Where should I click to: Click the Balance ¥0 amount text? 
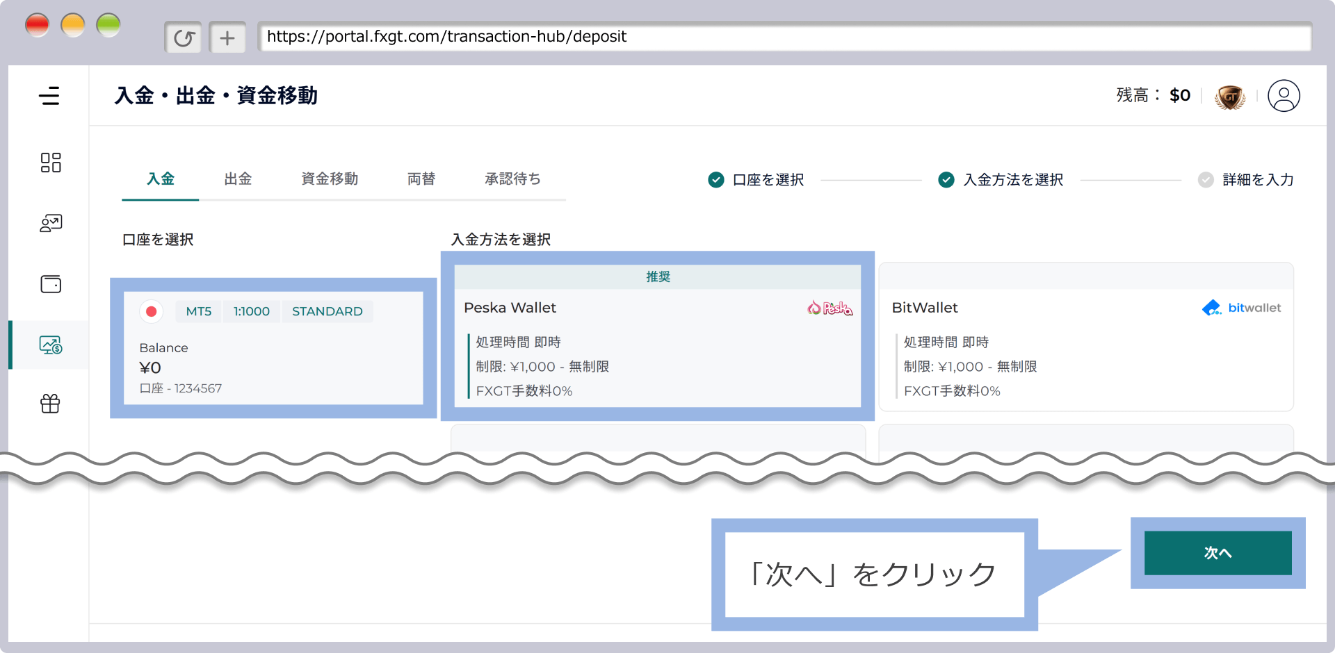pyautogui.click(x=150, y=367)
